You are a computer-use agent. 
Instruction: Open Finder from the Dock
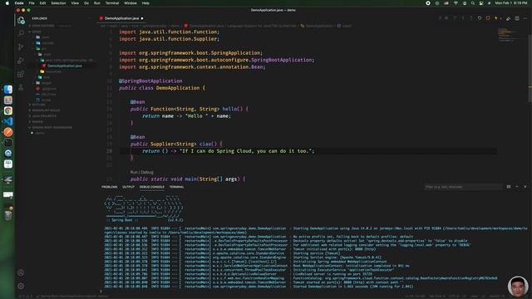(8, 90)
